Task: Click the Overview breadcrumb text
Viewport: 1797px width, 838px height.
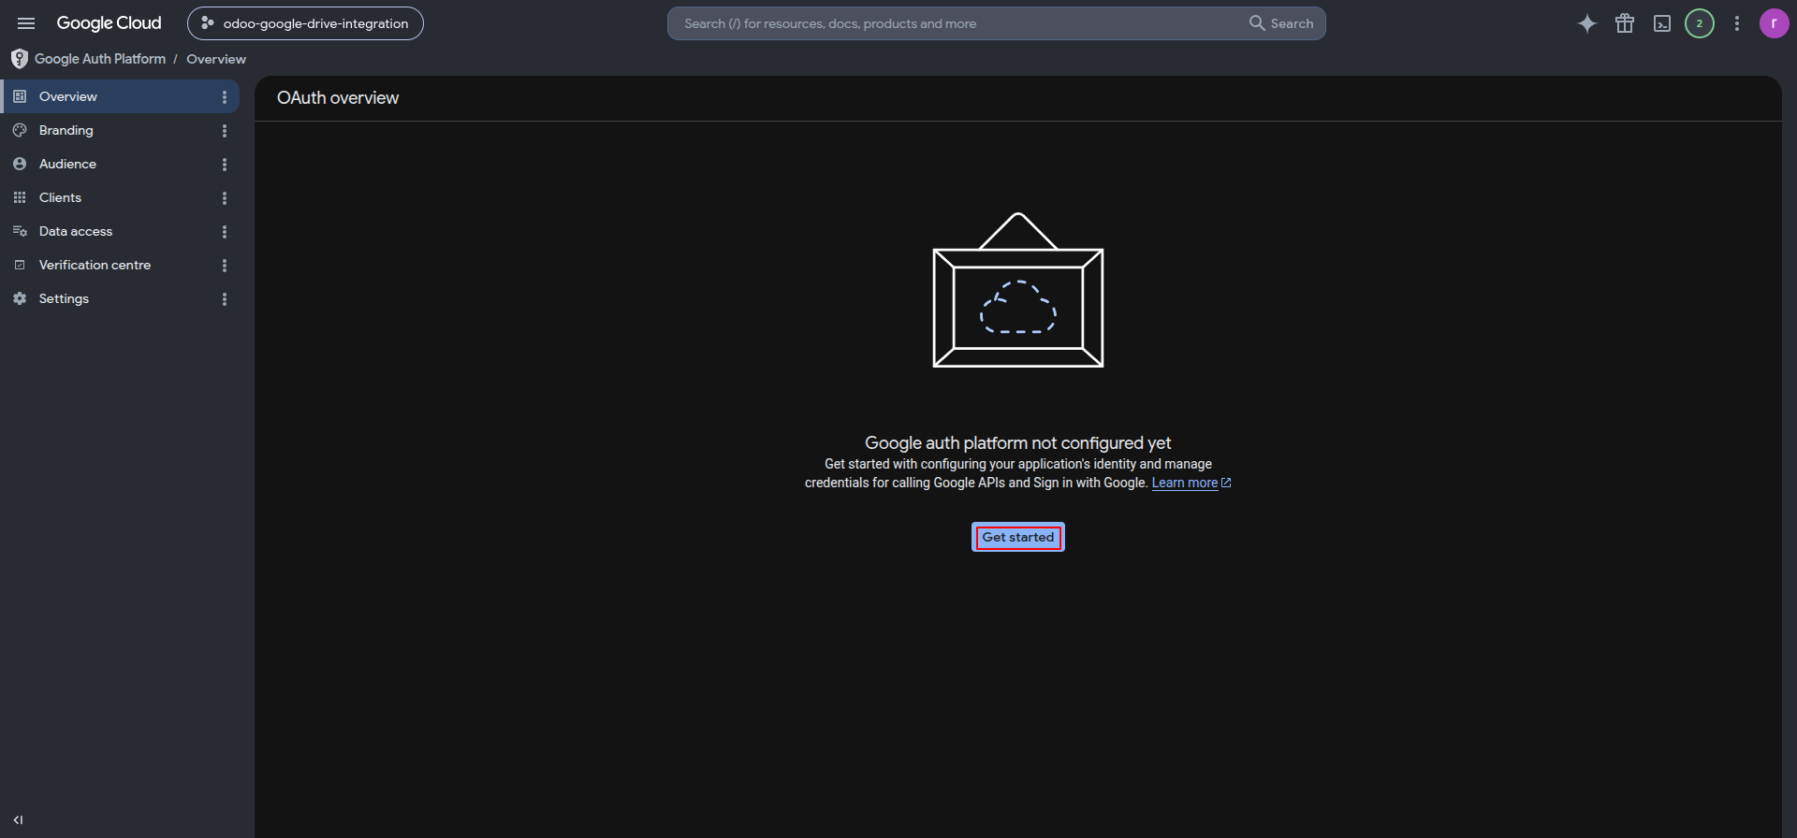Action: click(216, 59)
